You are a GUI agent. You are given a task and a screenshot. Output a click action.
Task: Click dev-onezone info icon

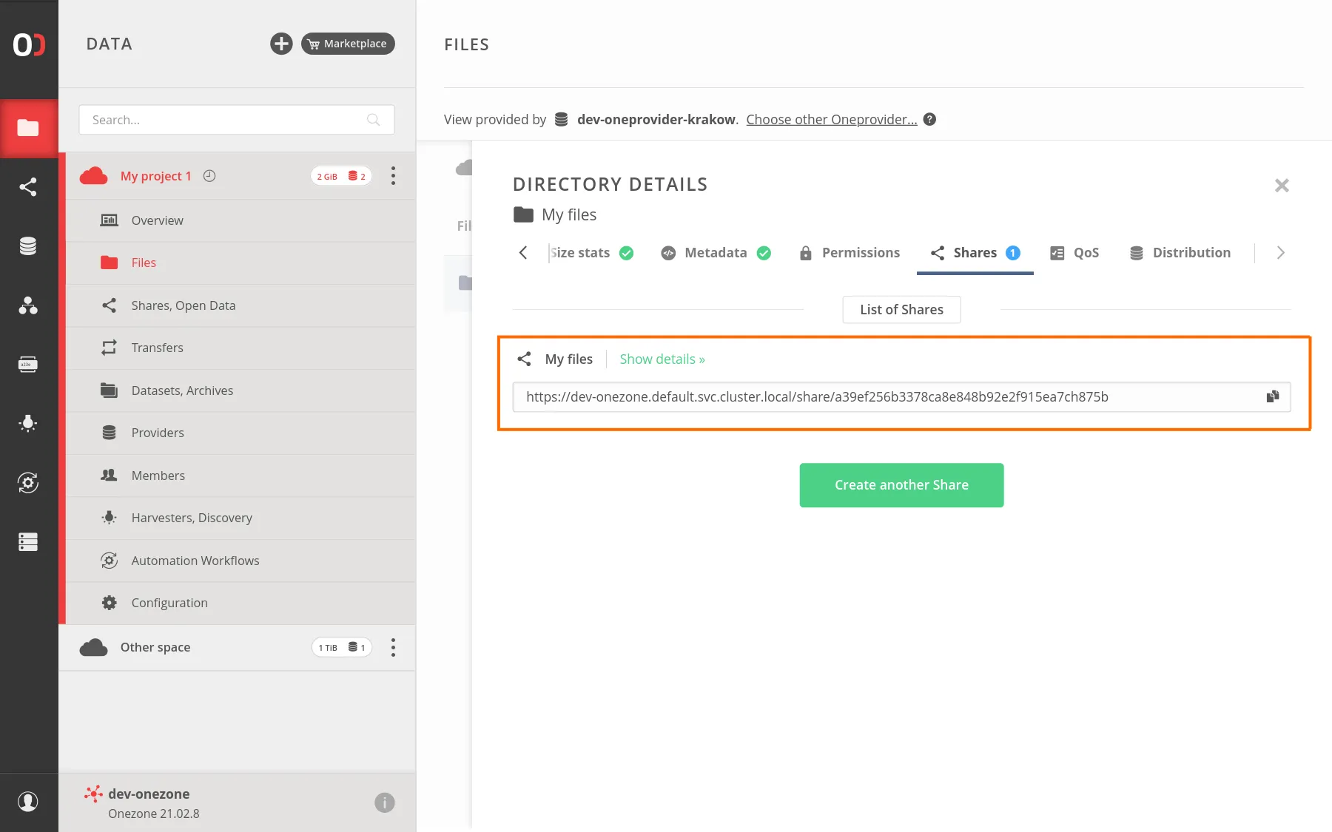384,802
